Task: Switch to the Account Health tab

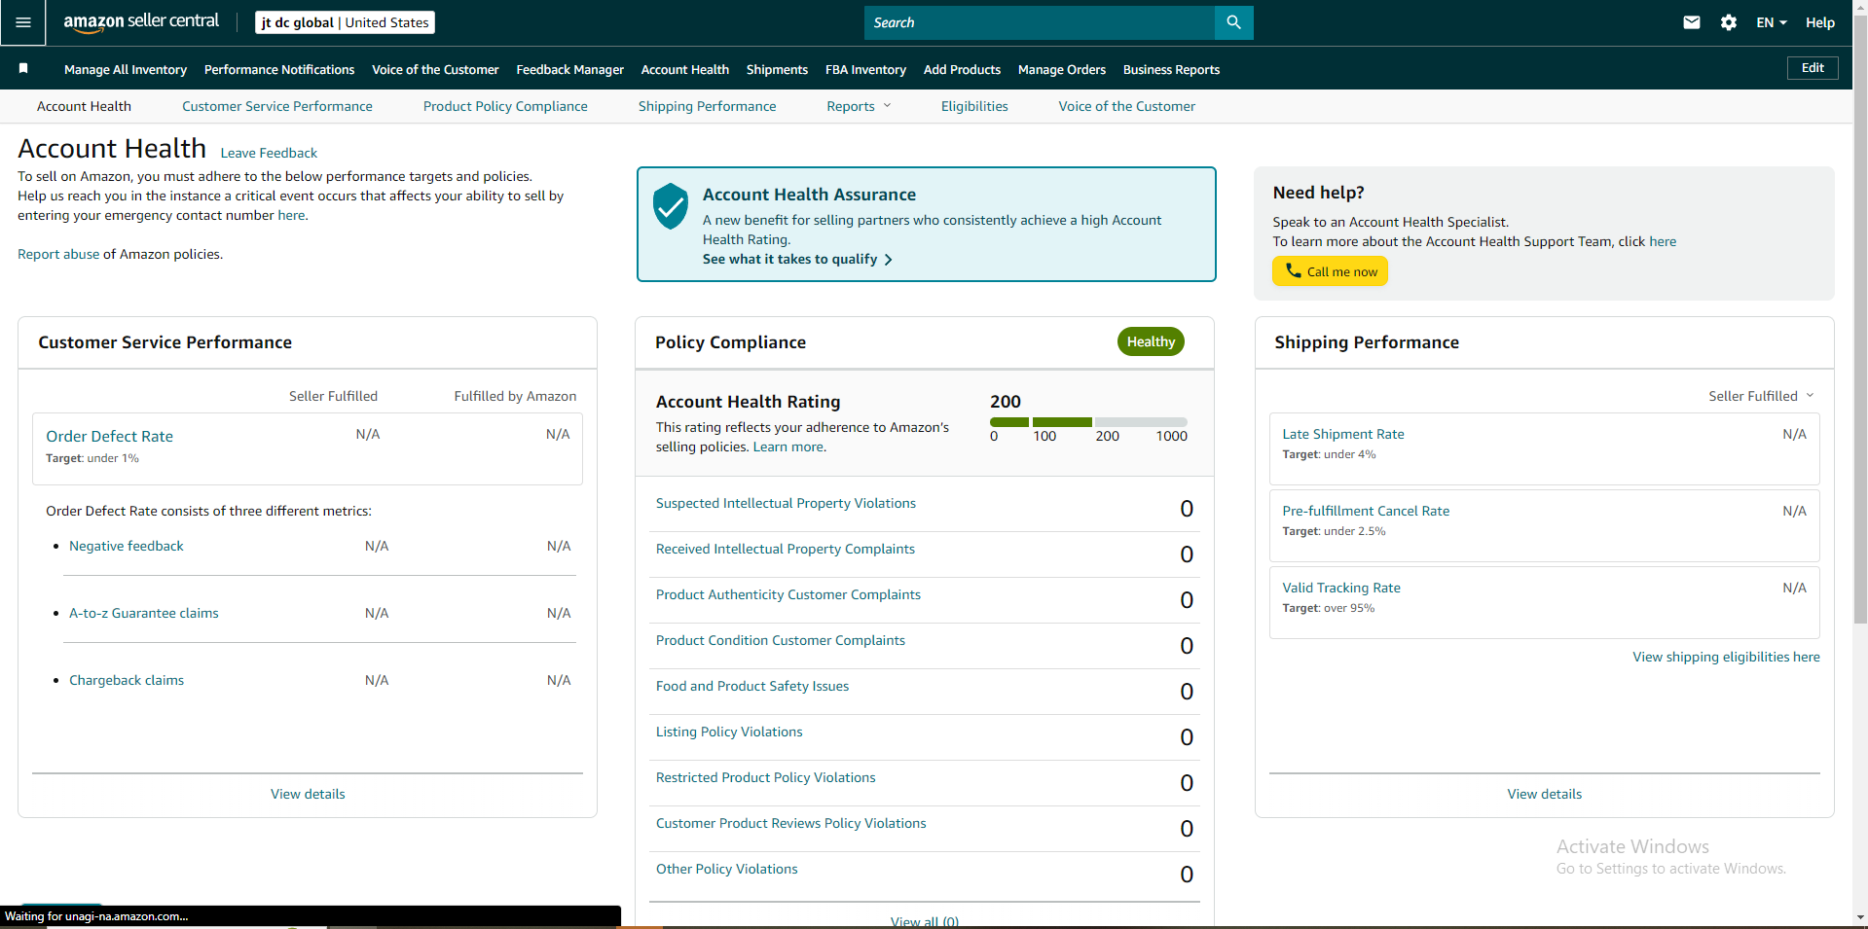Action: 84,106
